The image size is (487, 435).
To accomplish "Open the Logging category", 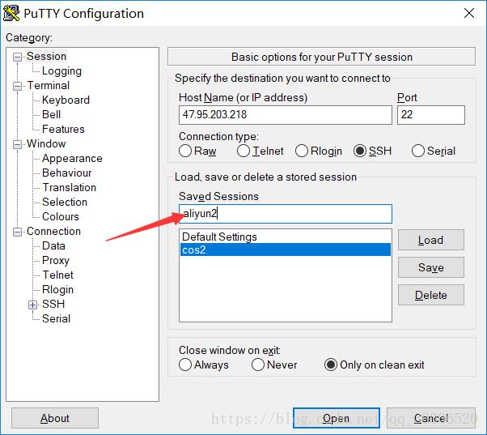I will (61, 71).
